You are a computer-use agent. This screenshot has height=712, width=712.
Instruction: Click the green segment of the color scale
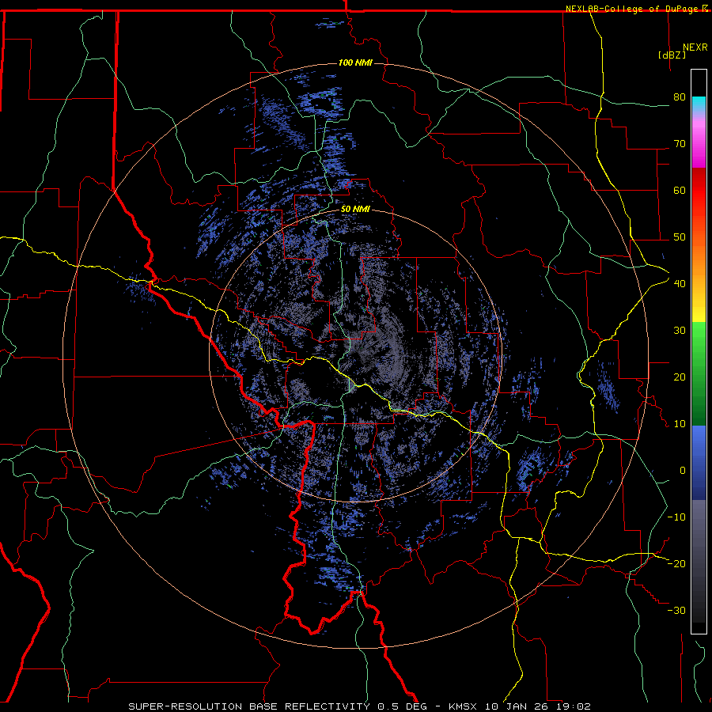click(x=699, y=373)
